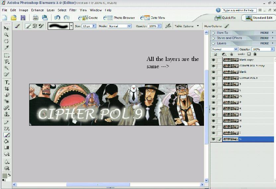
Task: Select the Clone Stamp tool
Action: tap(7, 114)
